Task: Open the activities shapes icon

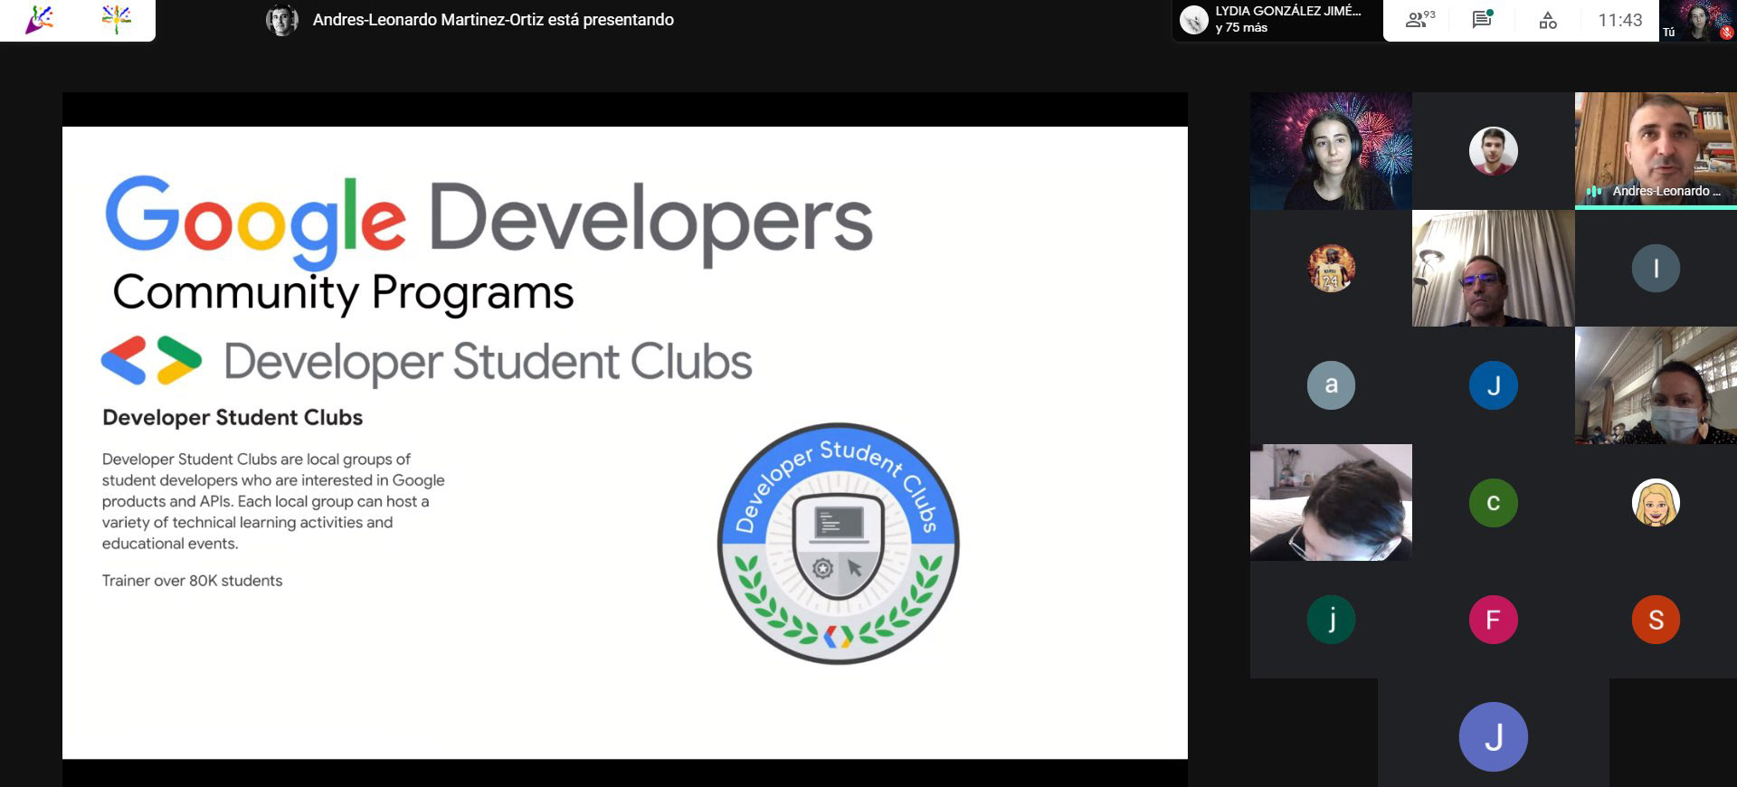Action: 1548,20
